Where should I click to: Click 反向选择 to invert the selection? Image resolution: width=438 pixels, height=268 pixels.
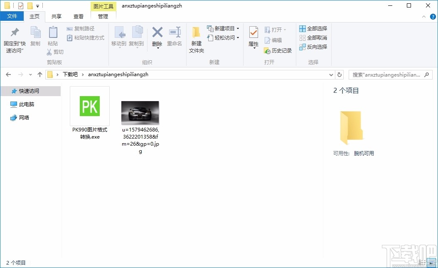click(x=313, y=46)
